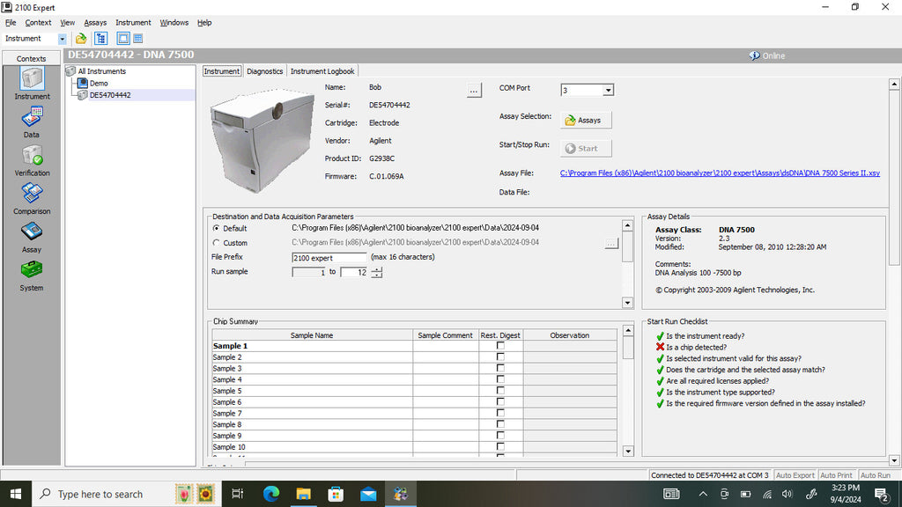The width and height of the screenshot is (902, 507).
Task: Click main panel scroll down arrow
Action: (894, 460)
